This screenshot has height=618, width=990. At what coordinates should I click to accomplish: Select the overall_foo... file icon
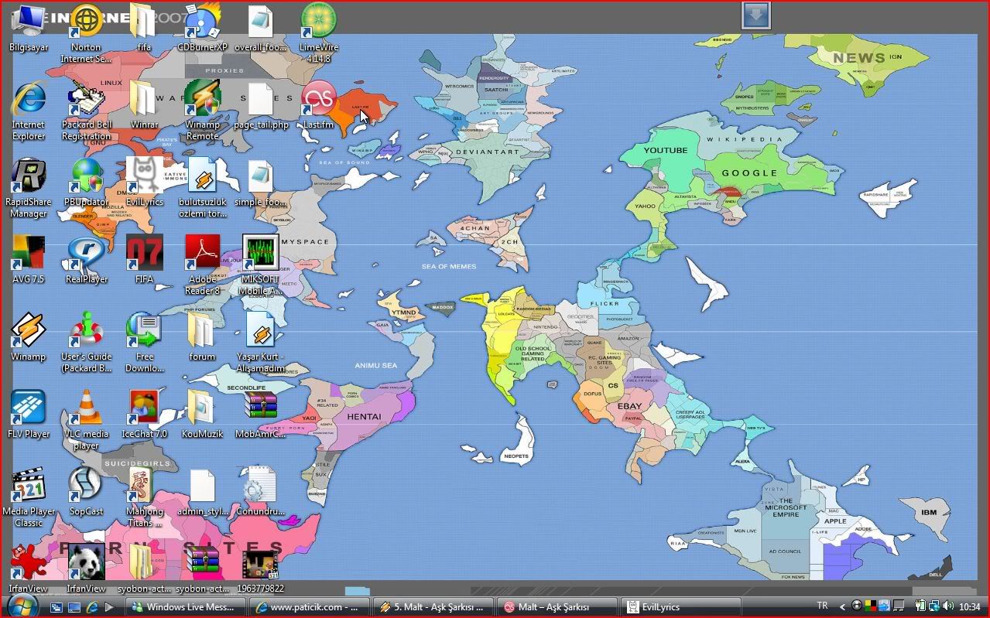[260, 29]
